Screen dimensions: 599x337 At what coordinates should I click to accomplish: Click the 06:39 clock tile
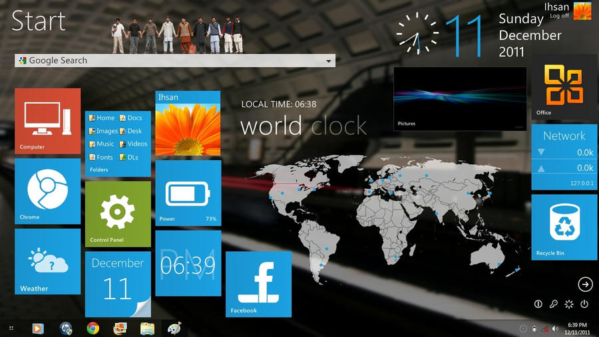click(x=188, y=263)
